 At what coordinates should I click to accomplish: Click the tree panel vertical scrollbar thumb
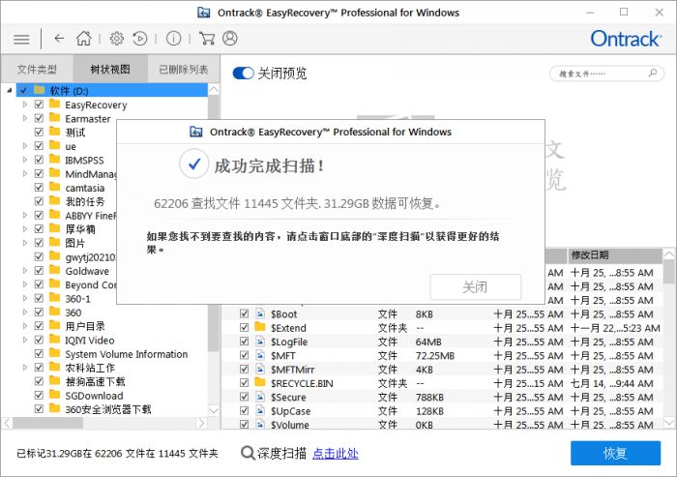(x=214, y=223)
